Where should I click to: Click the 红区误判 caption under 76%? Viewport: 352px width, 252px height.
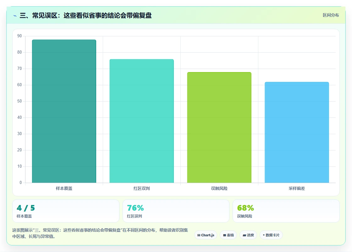coord(134,216)
